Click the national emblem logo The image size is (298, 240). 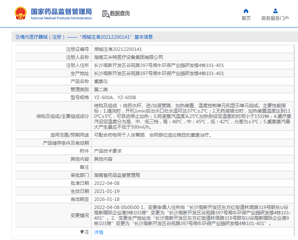click(21, 13)
